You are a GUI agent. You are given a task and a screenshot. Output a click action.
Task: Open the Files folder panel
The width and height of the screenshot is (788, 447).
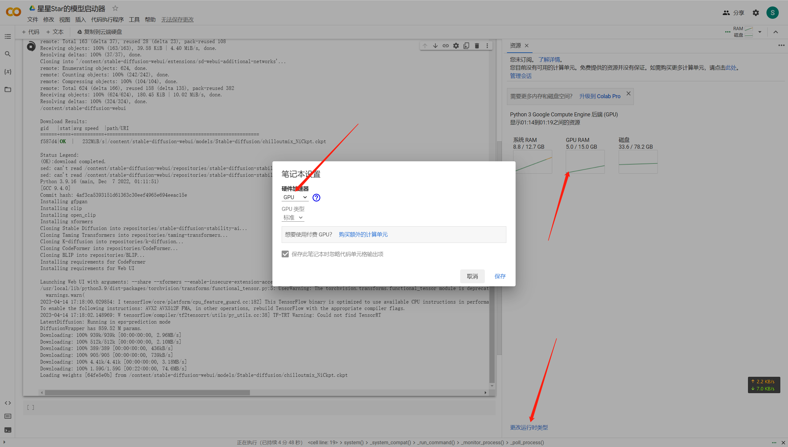click(8, 90)
